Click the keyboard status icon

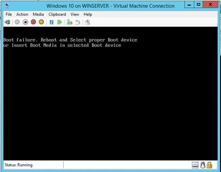click(195, 165)
